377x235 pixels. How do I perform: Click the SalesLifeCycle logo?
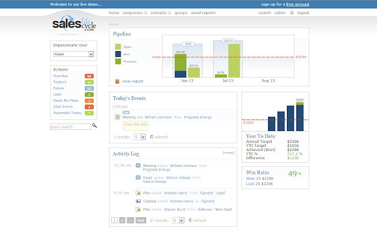click(74, 23)
